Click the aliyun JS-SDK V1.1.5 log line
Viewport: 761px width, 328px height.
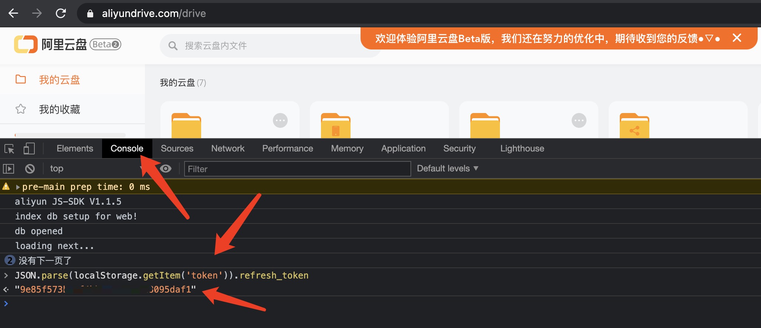tap(68, 202)
